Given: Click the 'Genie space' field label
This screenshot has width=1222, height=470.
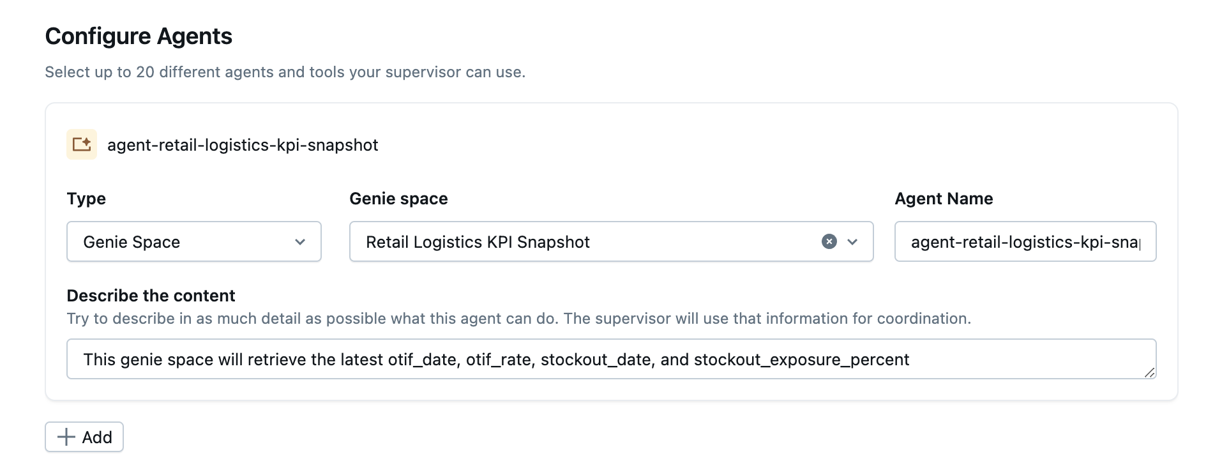Looking at the screenshot, I should coord(398,199).
